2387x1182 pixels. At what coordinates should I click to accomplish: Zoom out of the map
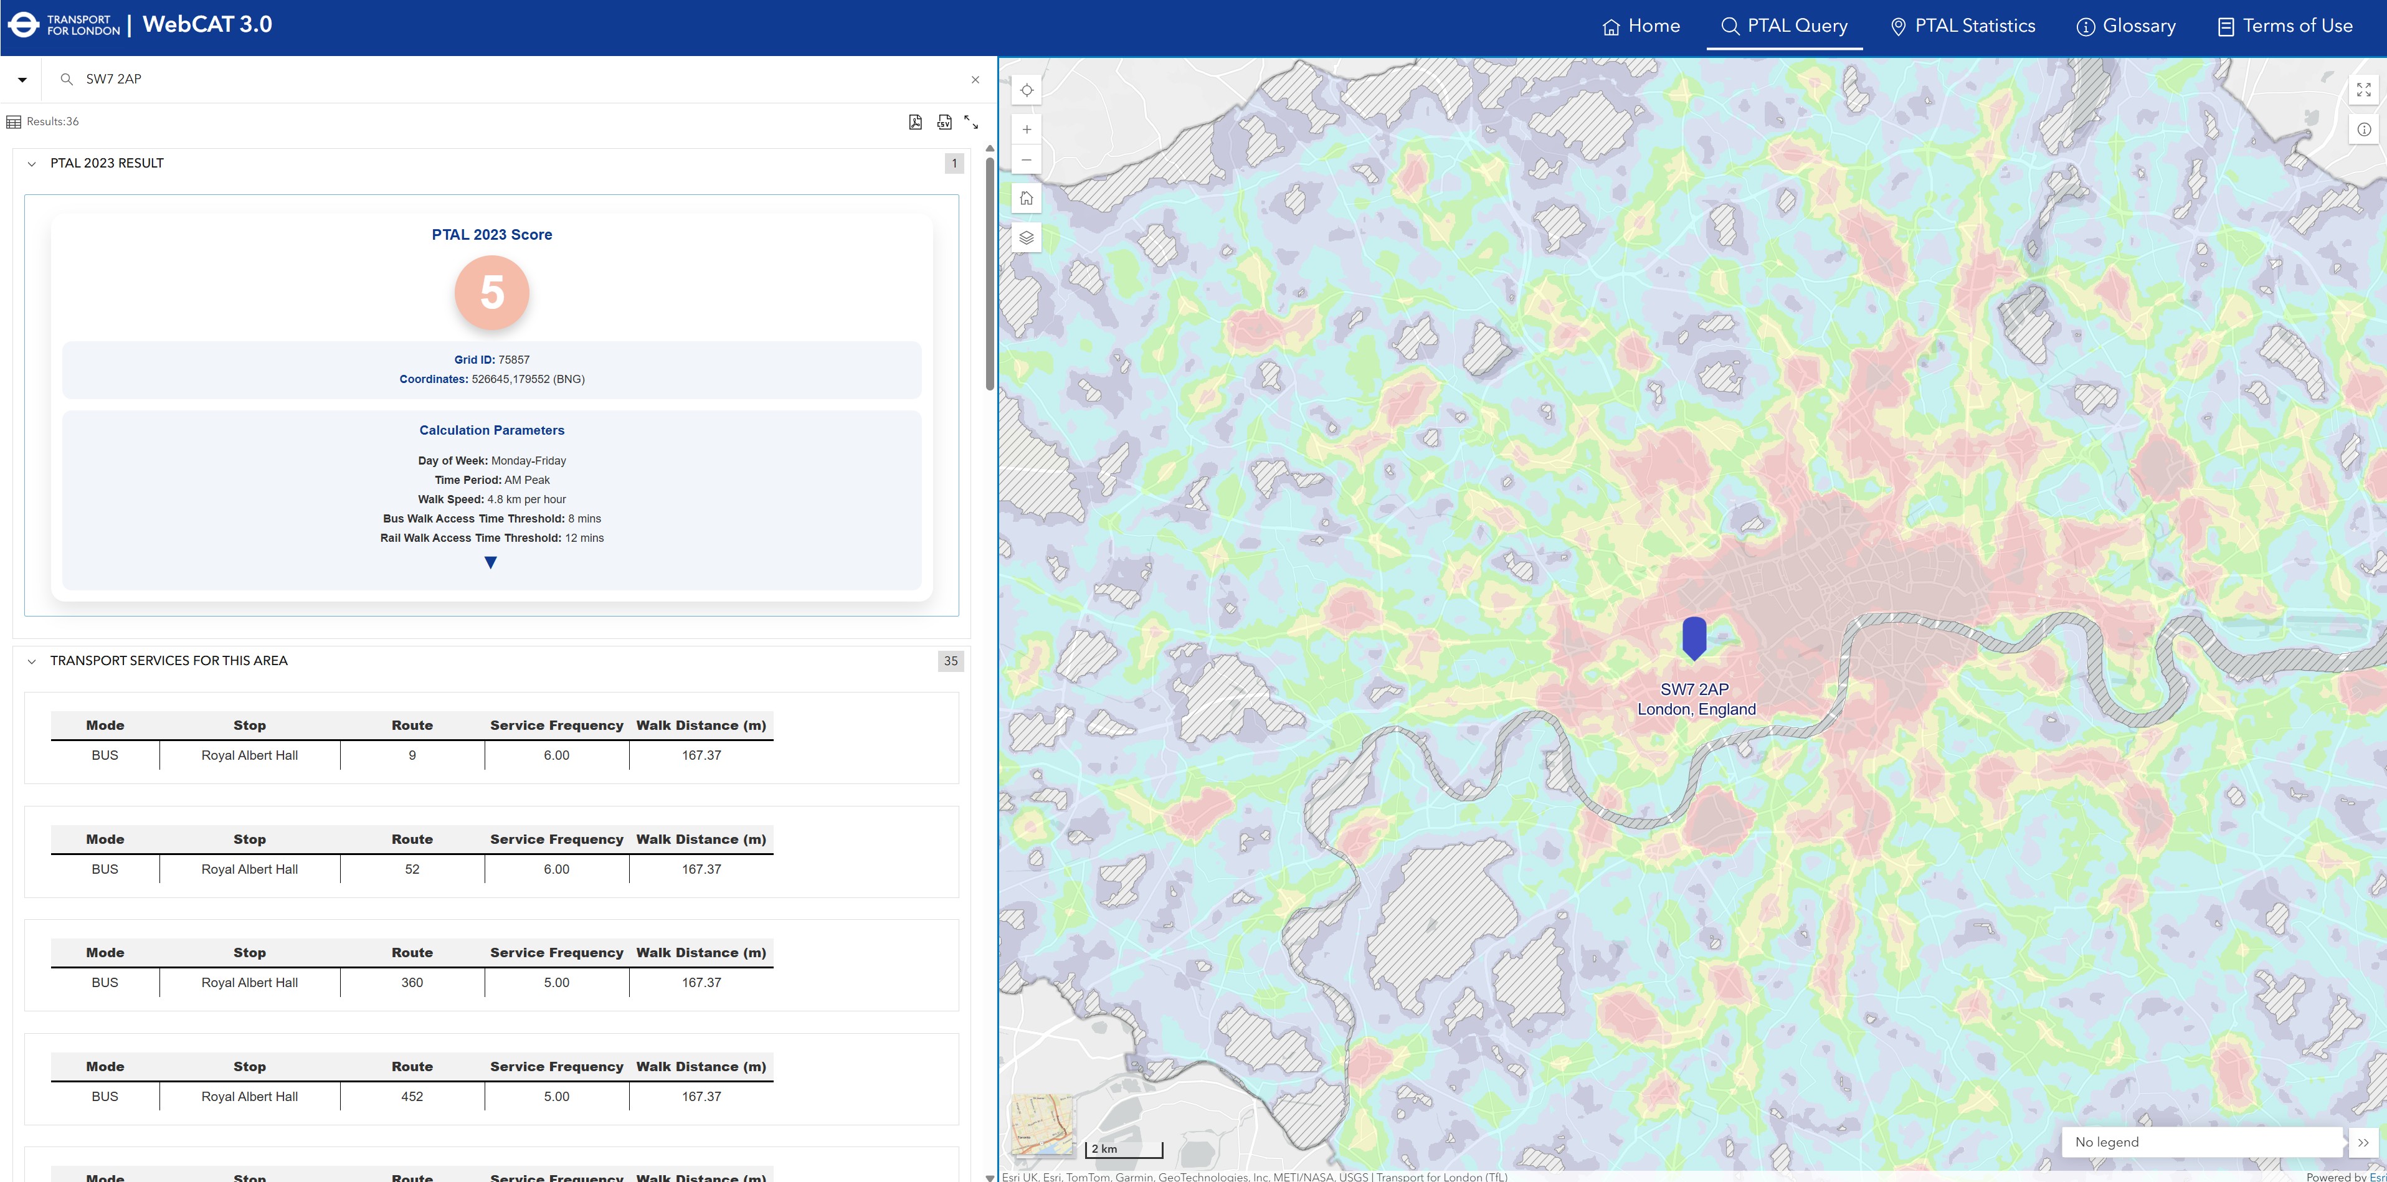(x=1026, y=160)
